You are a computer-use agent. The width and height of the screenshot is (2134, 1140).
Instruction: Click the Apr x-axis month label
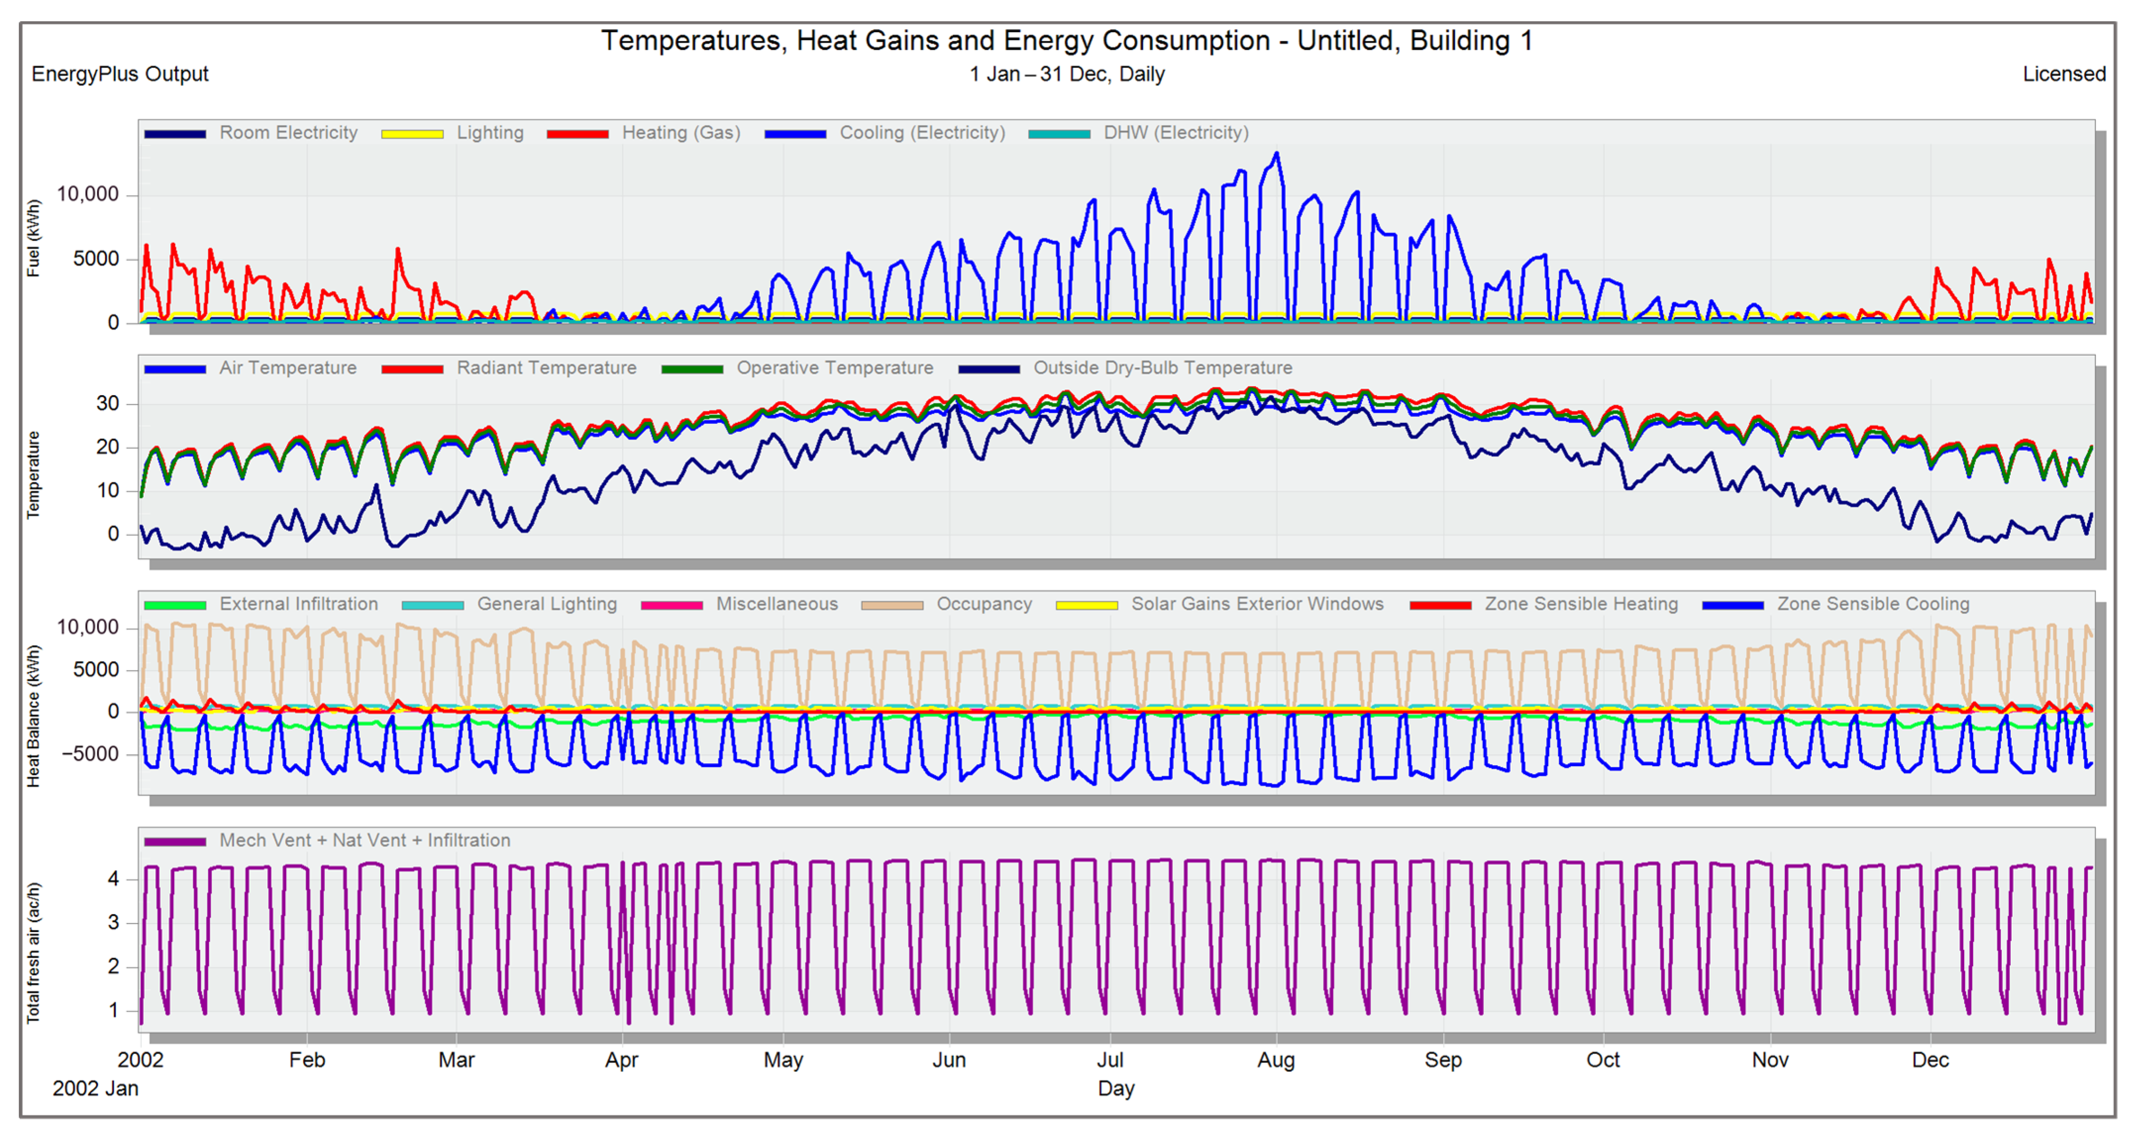pyautogui.click(x=621, y=1060)
